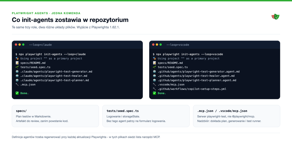Viewport: 292px width, 143px height.
Task: Click the path .github/agents/playwright-test-healer.agent.md
Action: [x=196, y=76]
